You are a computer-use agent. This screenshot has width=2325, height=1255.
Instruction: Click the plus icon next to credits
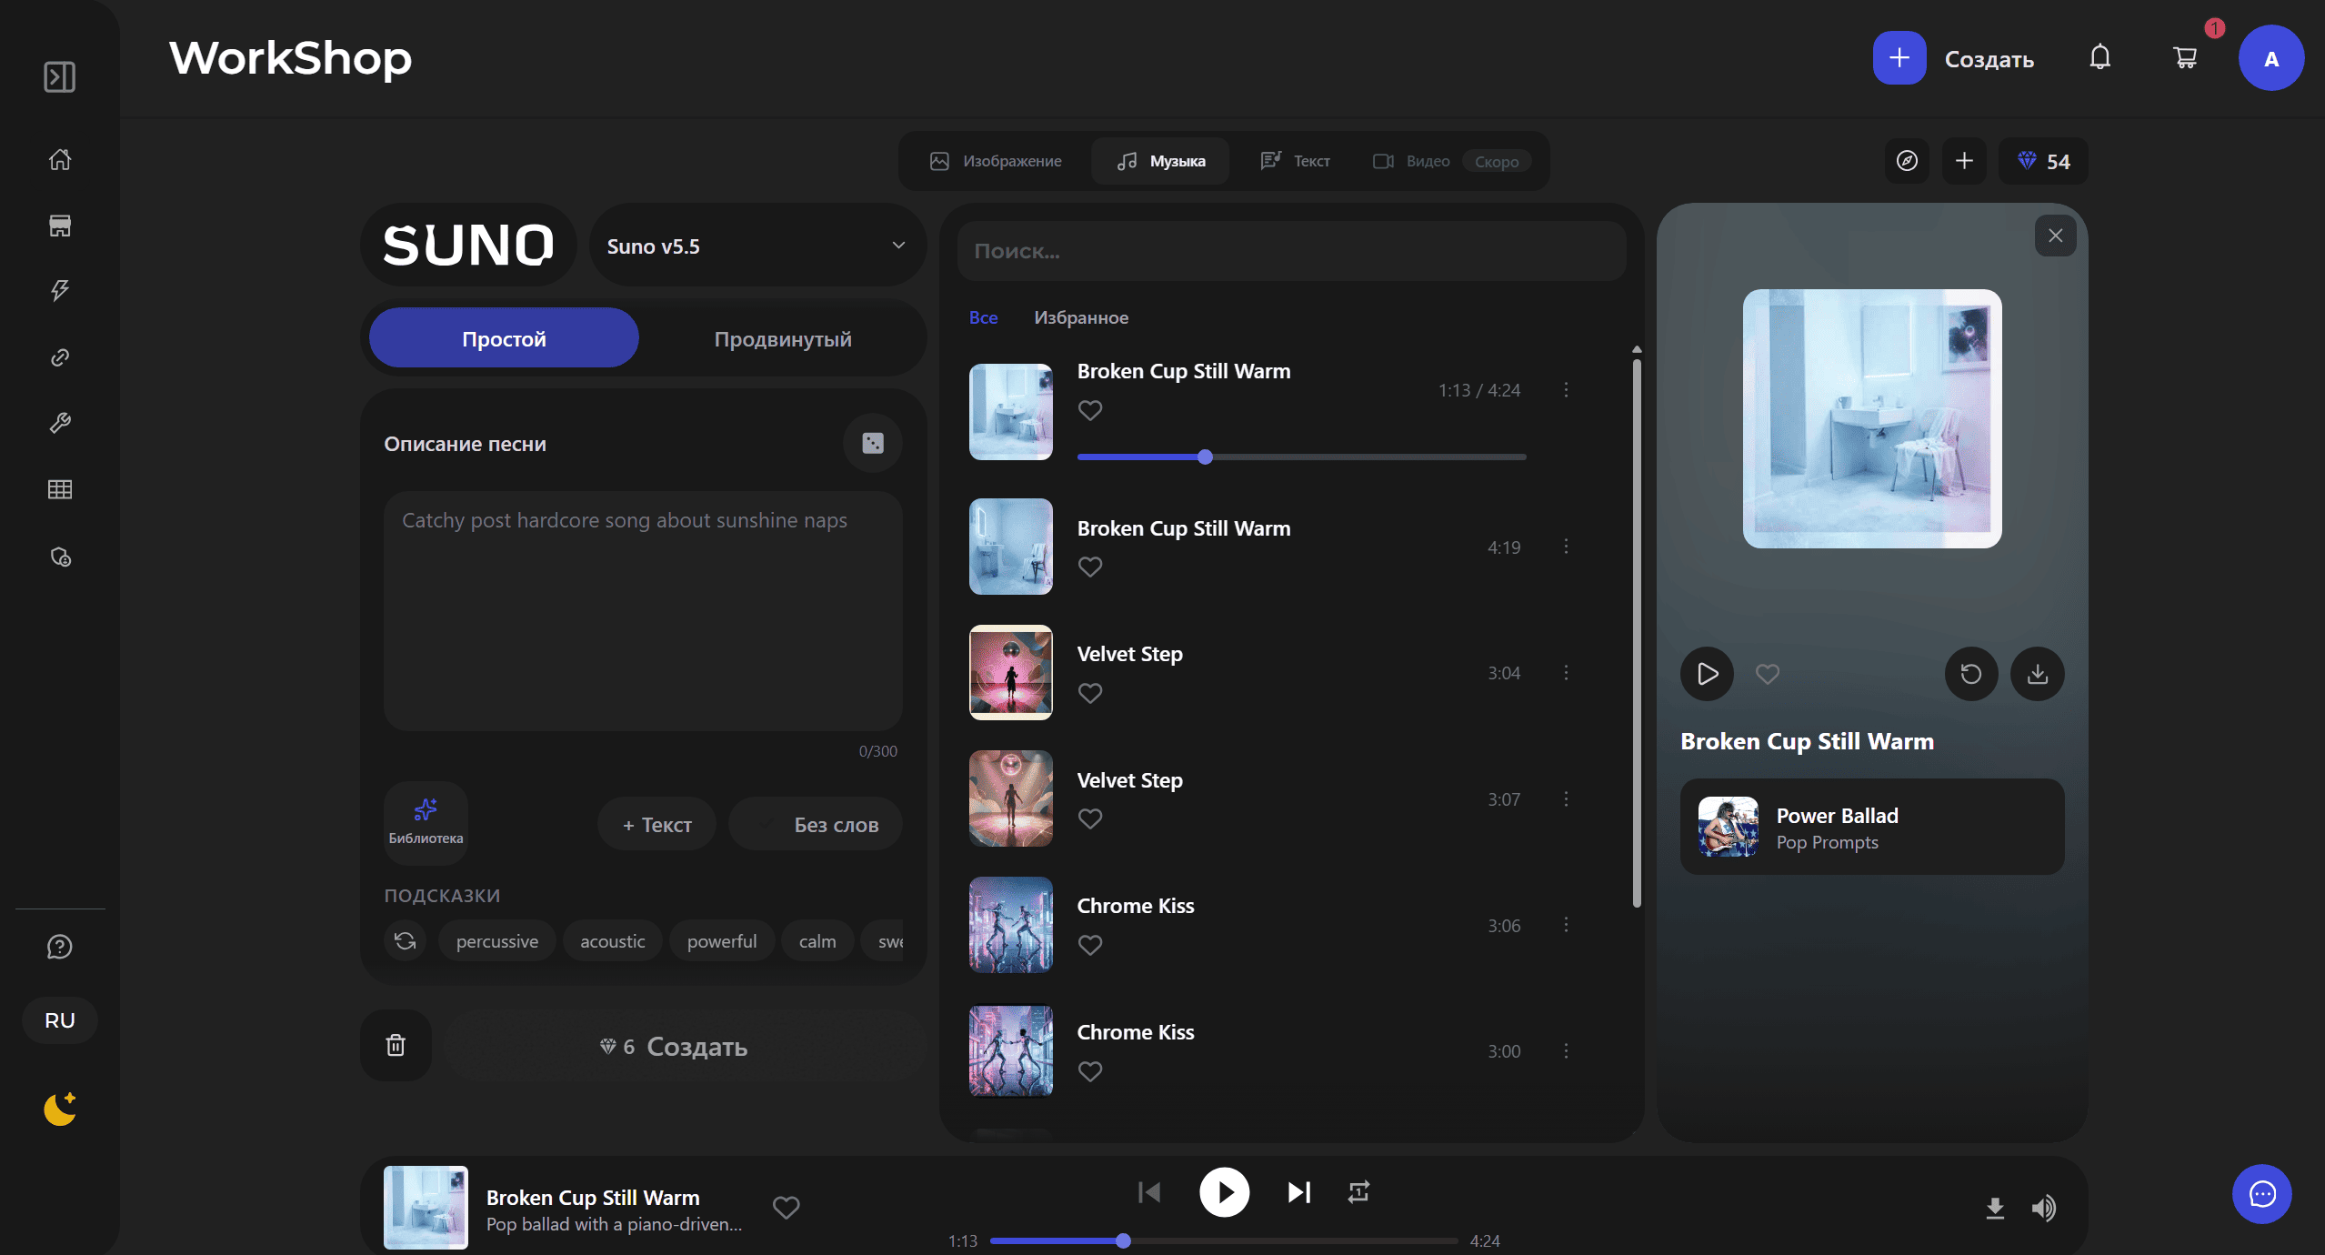tap(1965, 161)
